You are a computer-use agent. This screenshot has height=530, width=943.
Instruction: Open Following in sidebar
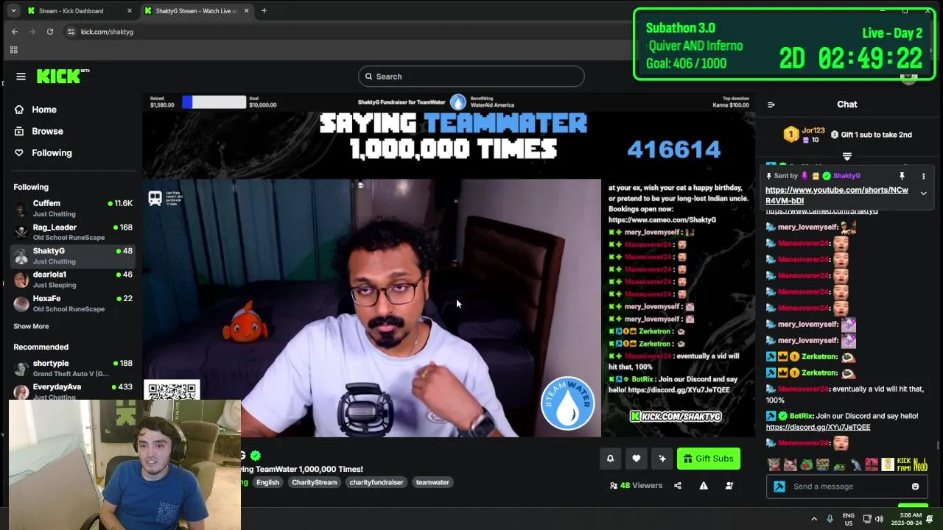point(52,153)
